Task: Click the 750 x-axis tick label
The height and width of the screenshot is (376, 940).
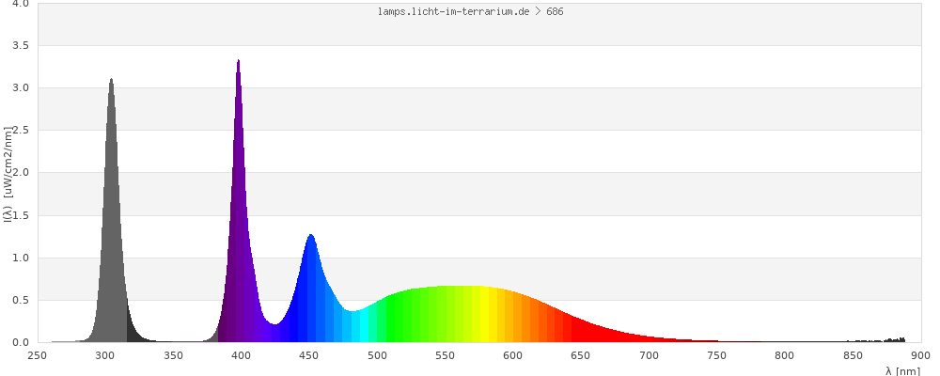Action: 717,355
